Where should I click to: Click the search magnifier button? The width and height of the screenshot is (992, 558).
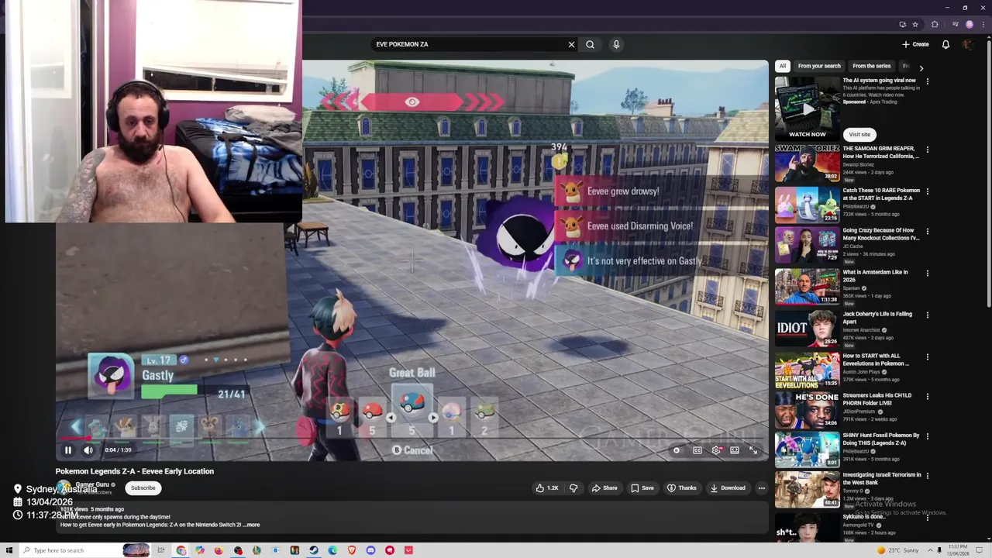[x=591, y=44]
